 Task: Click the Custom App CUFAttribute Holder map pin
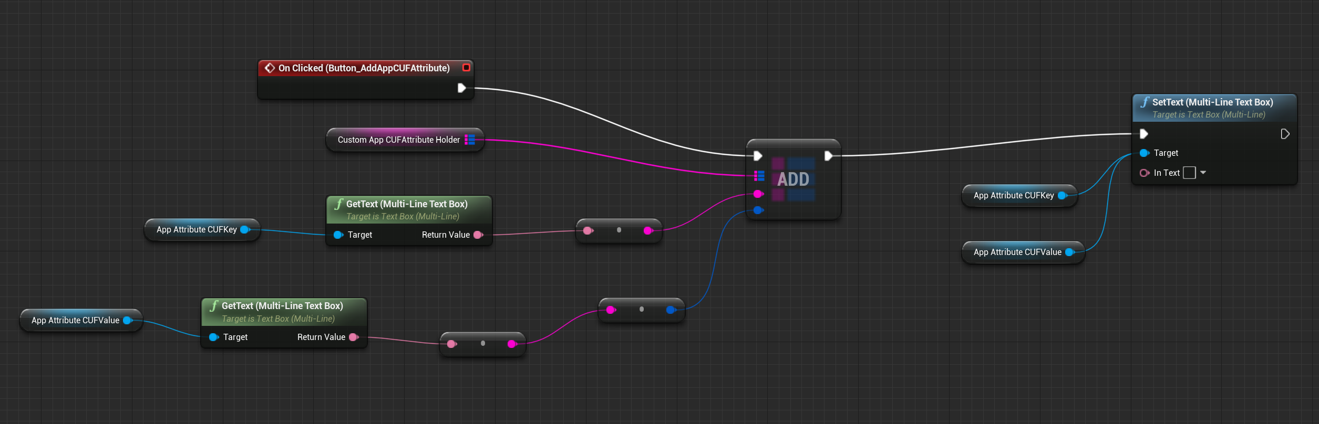[470, 140]
